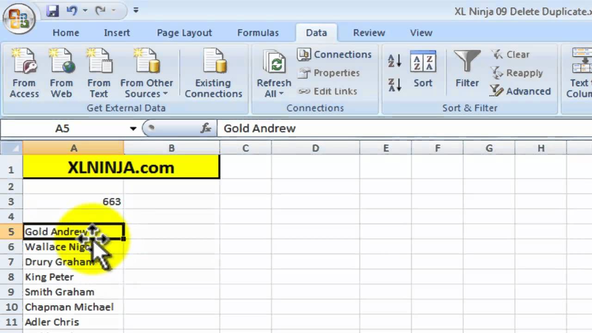The width and height of the screenshot is (592, 333).
Task: Select column F header
Action: point(438,148)
